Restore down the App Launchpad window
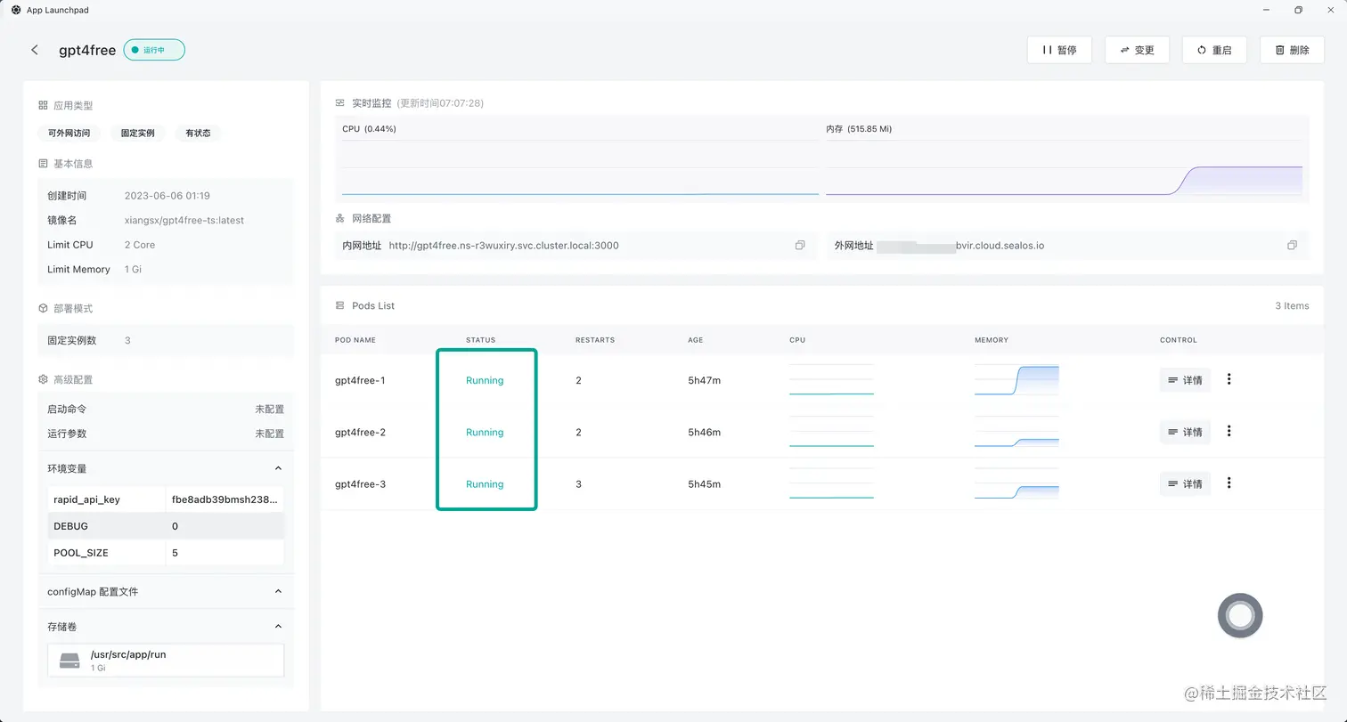1347x722 pixels. pos(1298,10)
